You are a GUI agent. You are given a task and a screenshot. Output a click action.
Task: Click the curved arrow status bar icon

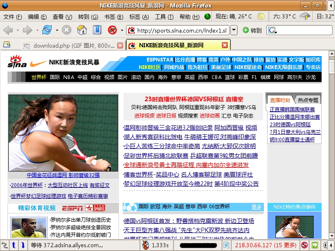4,245
